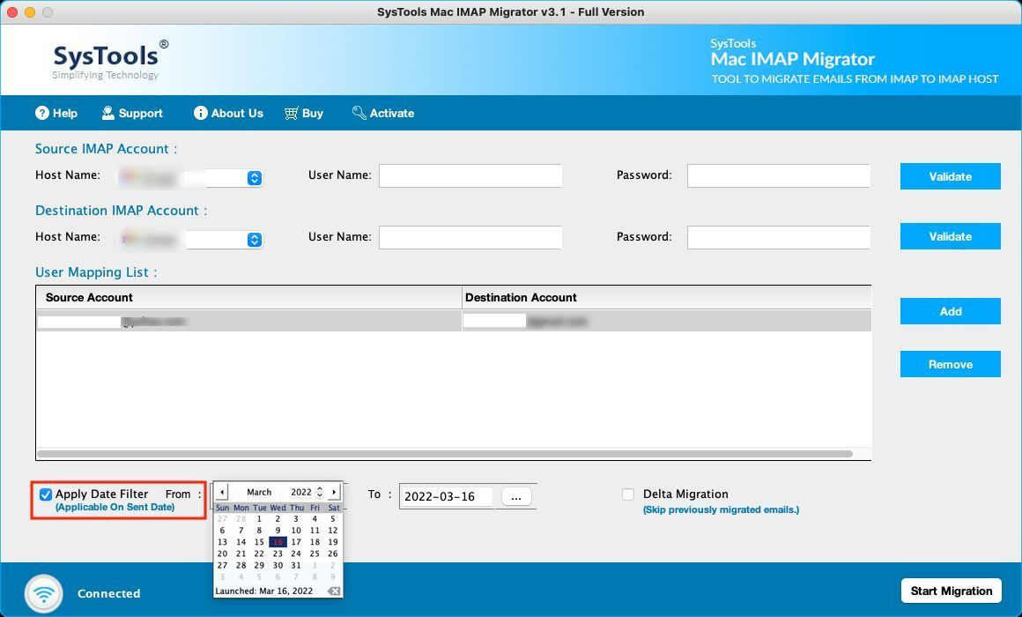Click the Source Account column header
The image size is (1022, 617).
coord(248,297)
